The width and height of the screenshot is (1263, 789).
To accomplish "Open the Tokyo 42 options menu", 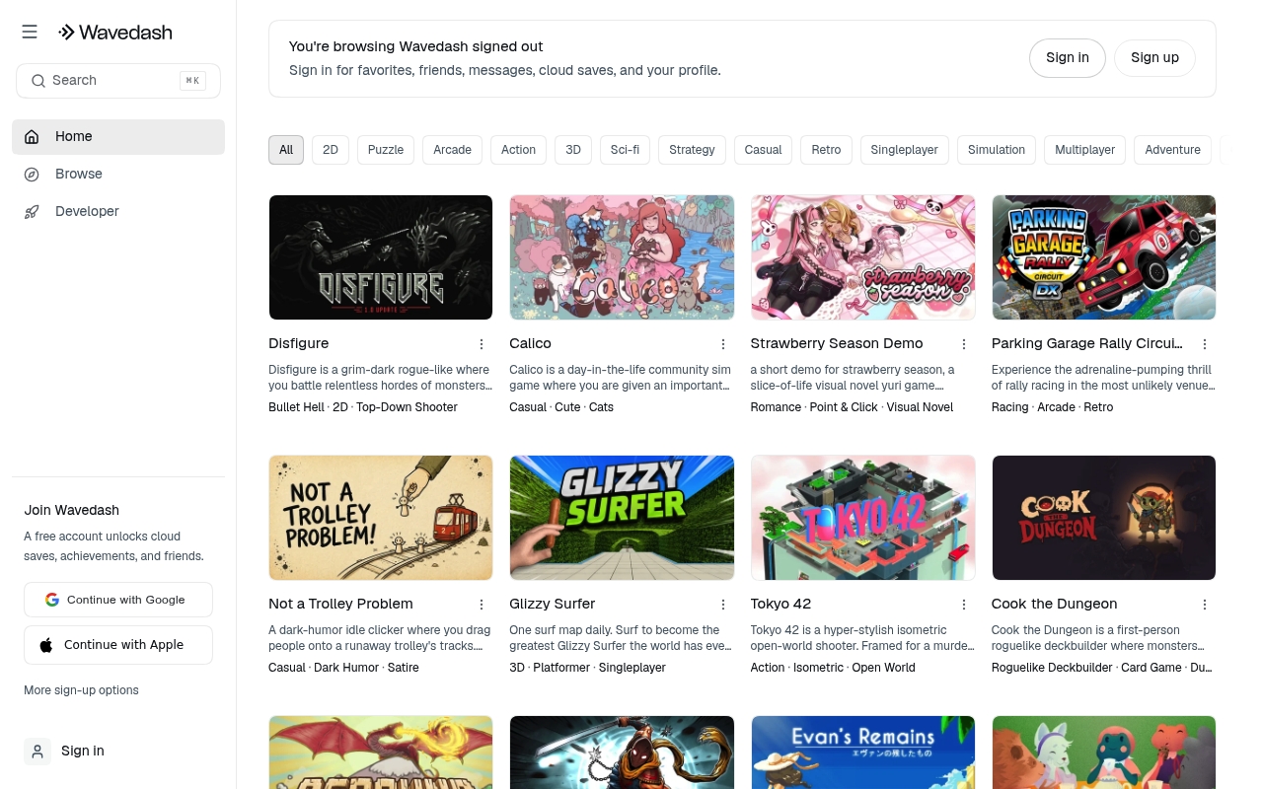I will 964,605.
